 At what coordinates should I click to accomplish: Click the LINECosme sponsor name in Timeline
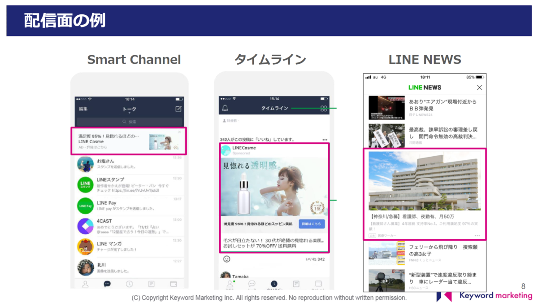point(243,148)
